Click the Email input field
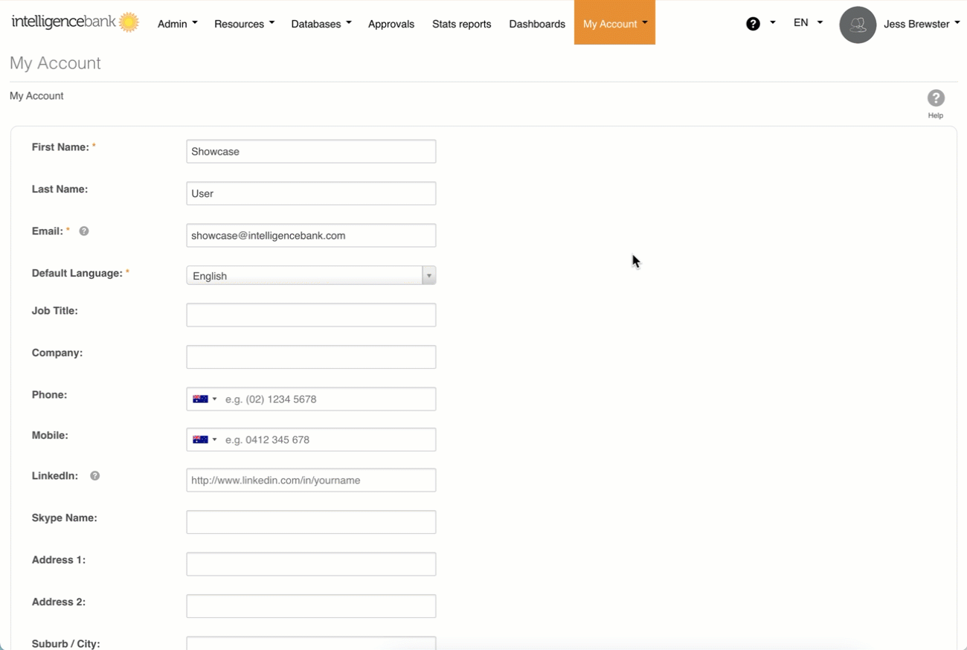This screenshot has height=650, width=967. click(x=311, y=236)
